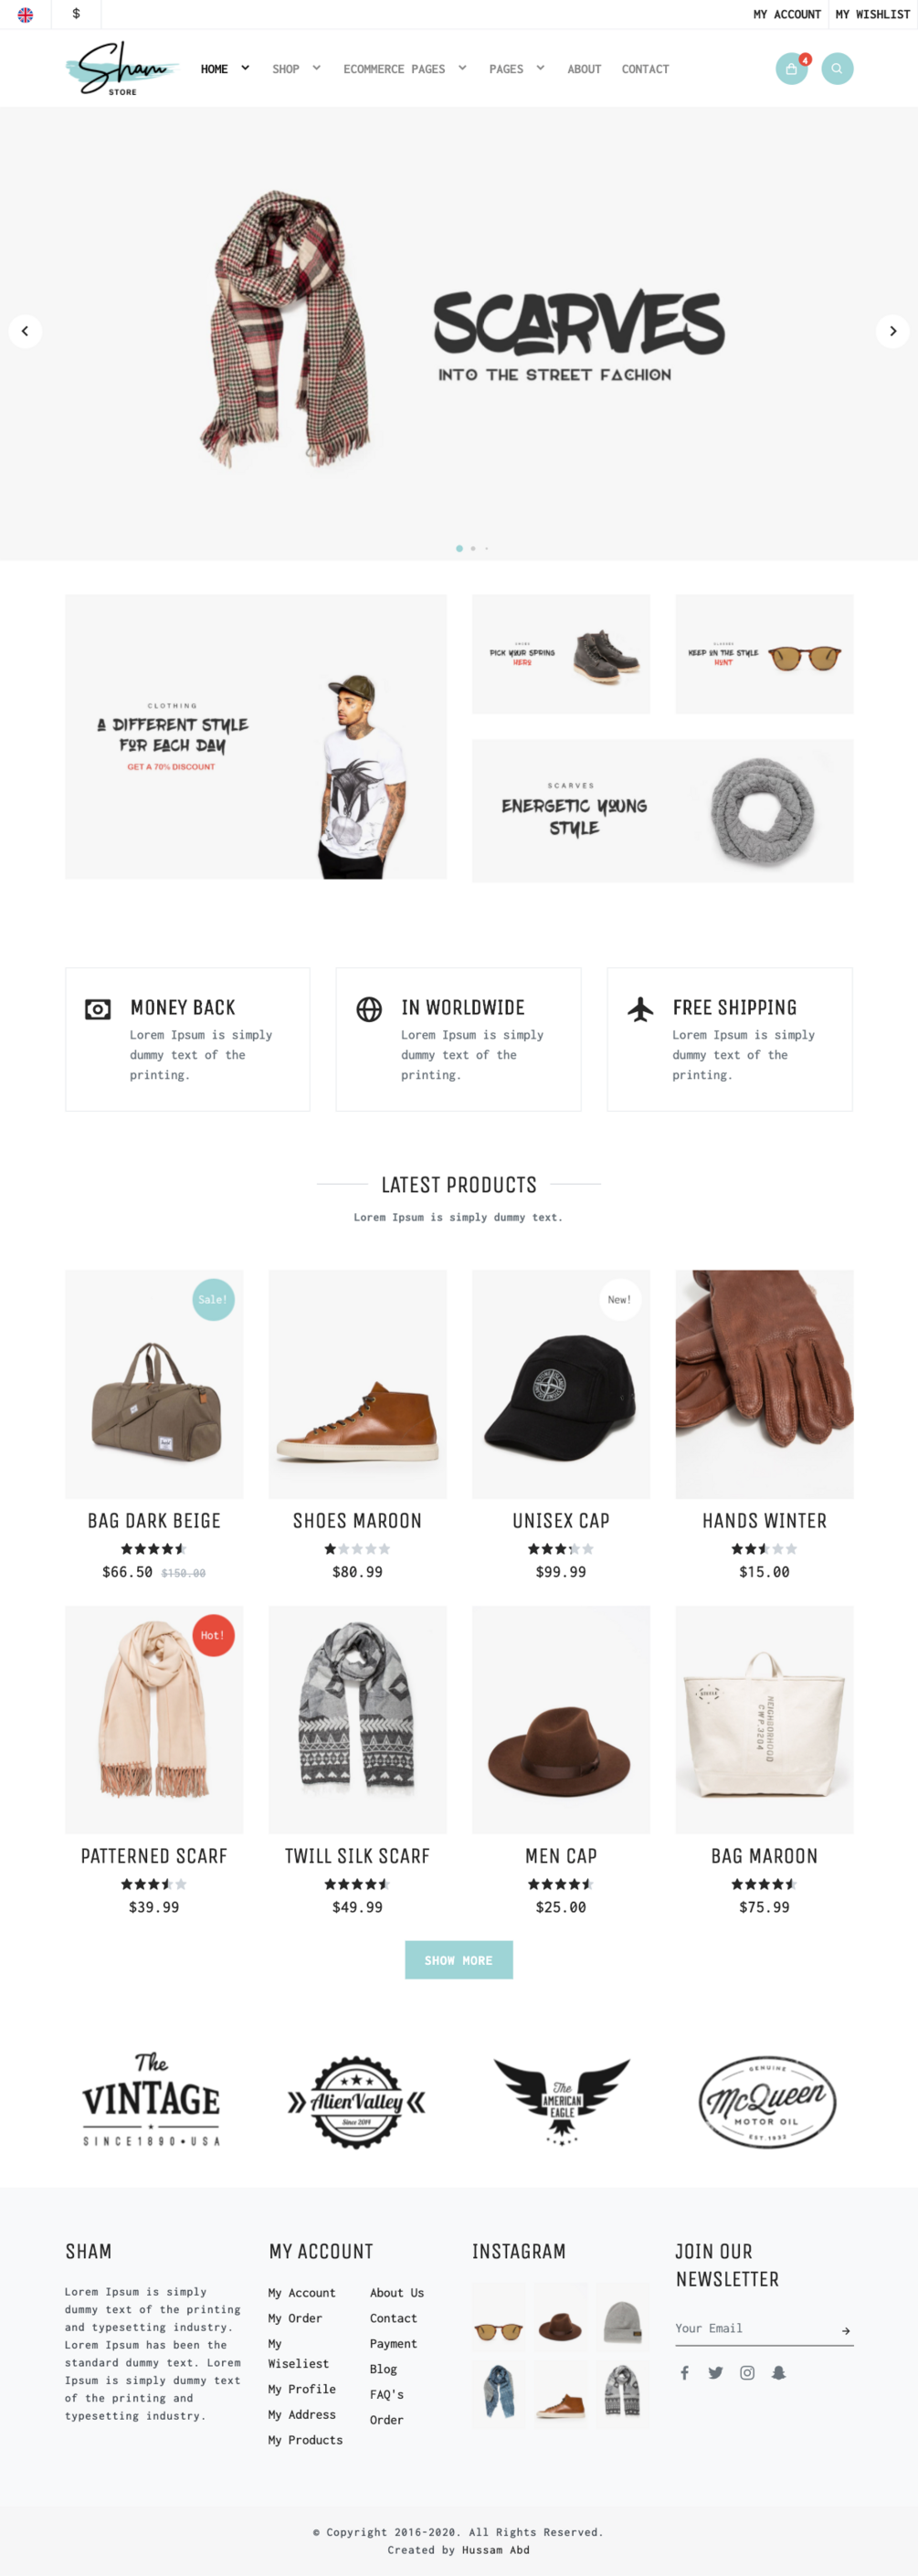Select the first carousel pagination dot
Image resolution: width=918 pixels, height=2576 pixels.
459,548
